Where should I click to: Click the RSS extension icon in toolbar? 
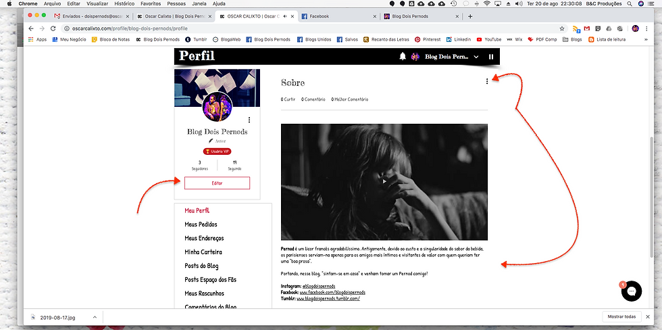click(576, 28)
